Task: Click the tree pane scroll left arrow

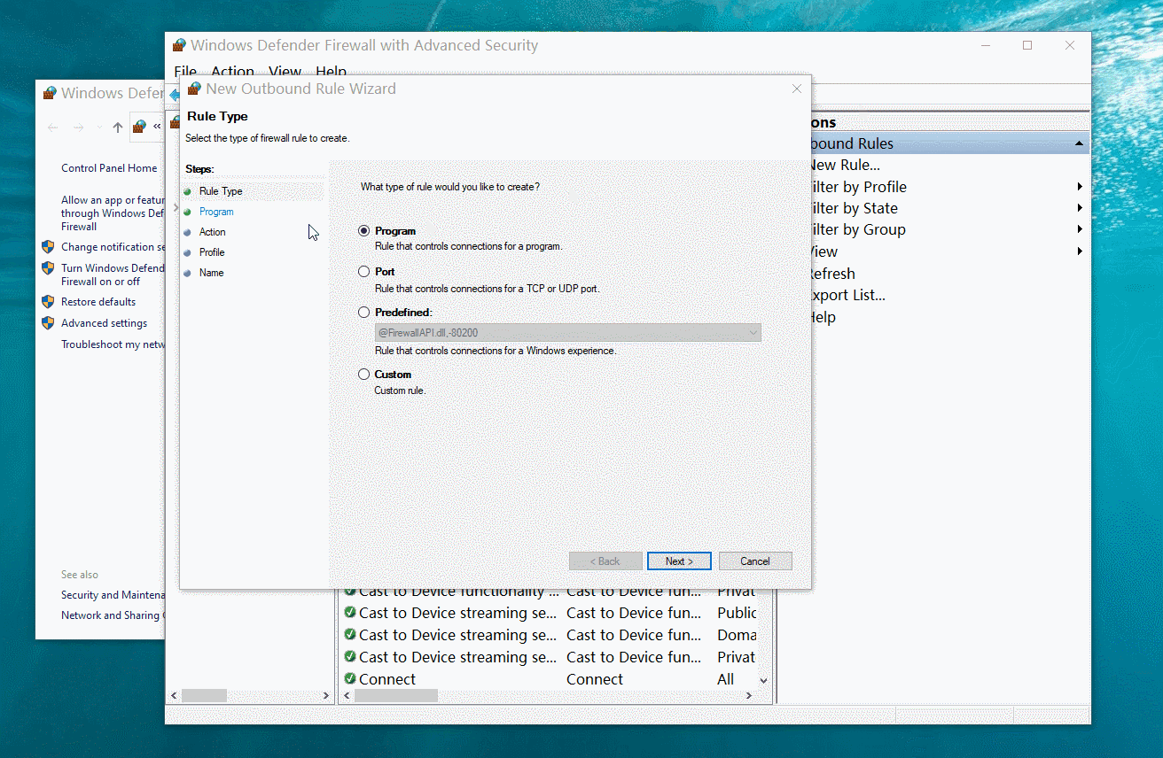Action: click(174, 696)
